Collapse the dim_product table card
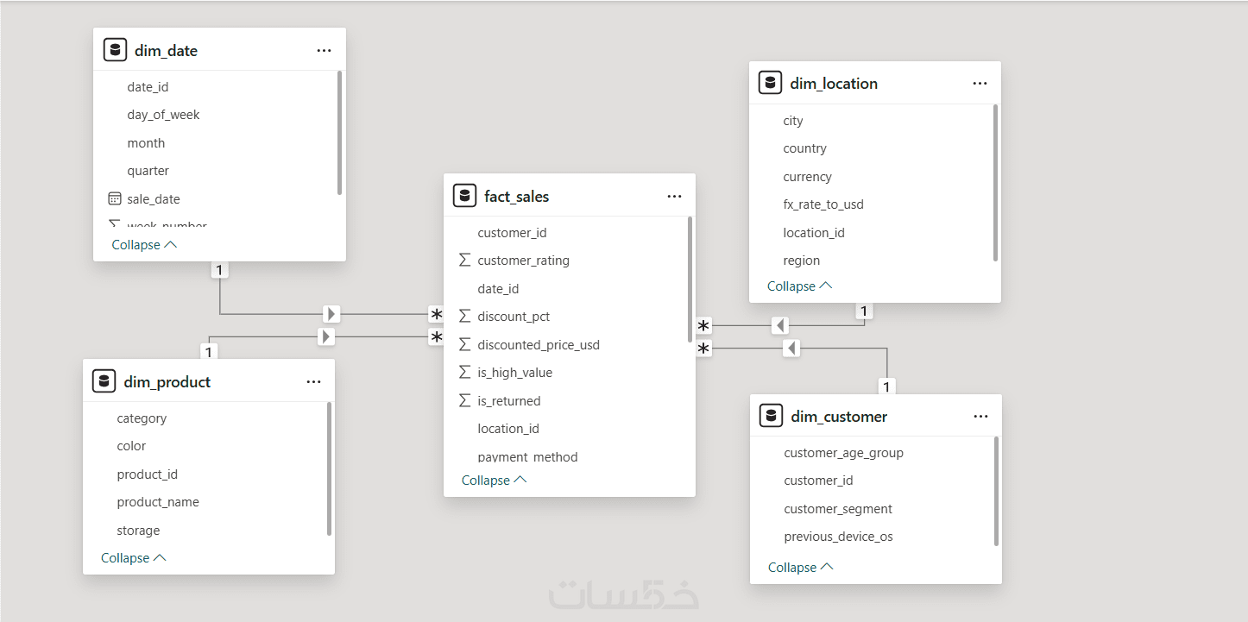Viewport: 1248px width, 622px height. tap(134, 558)
